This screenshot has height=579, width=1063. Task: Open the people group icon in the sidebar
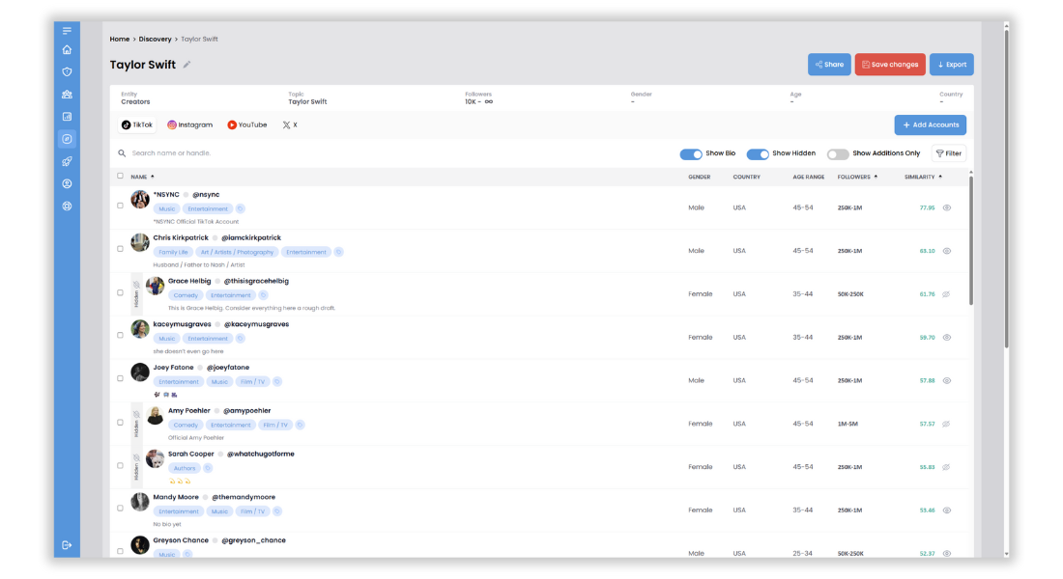(x=67, y=95)
